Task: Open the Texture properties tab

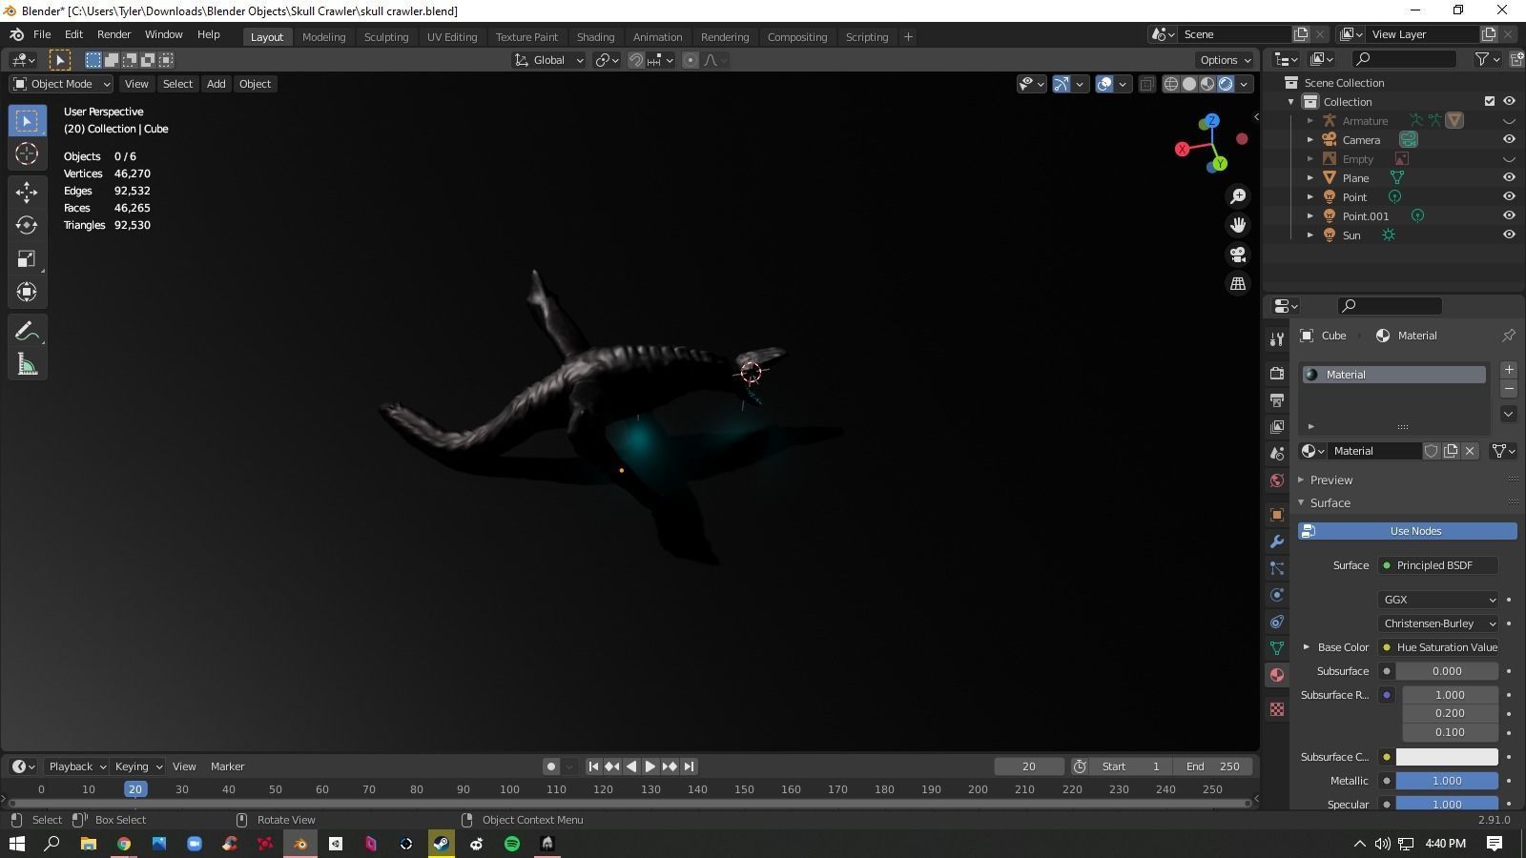Action: click(x=1276, y=709)
